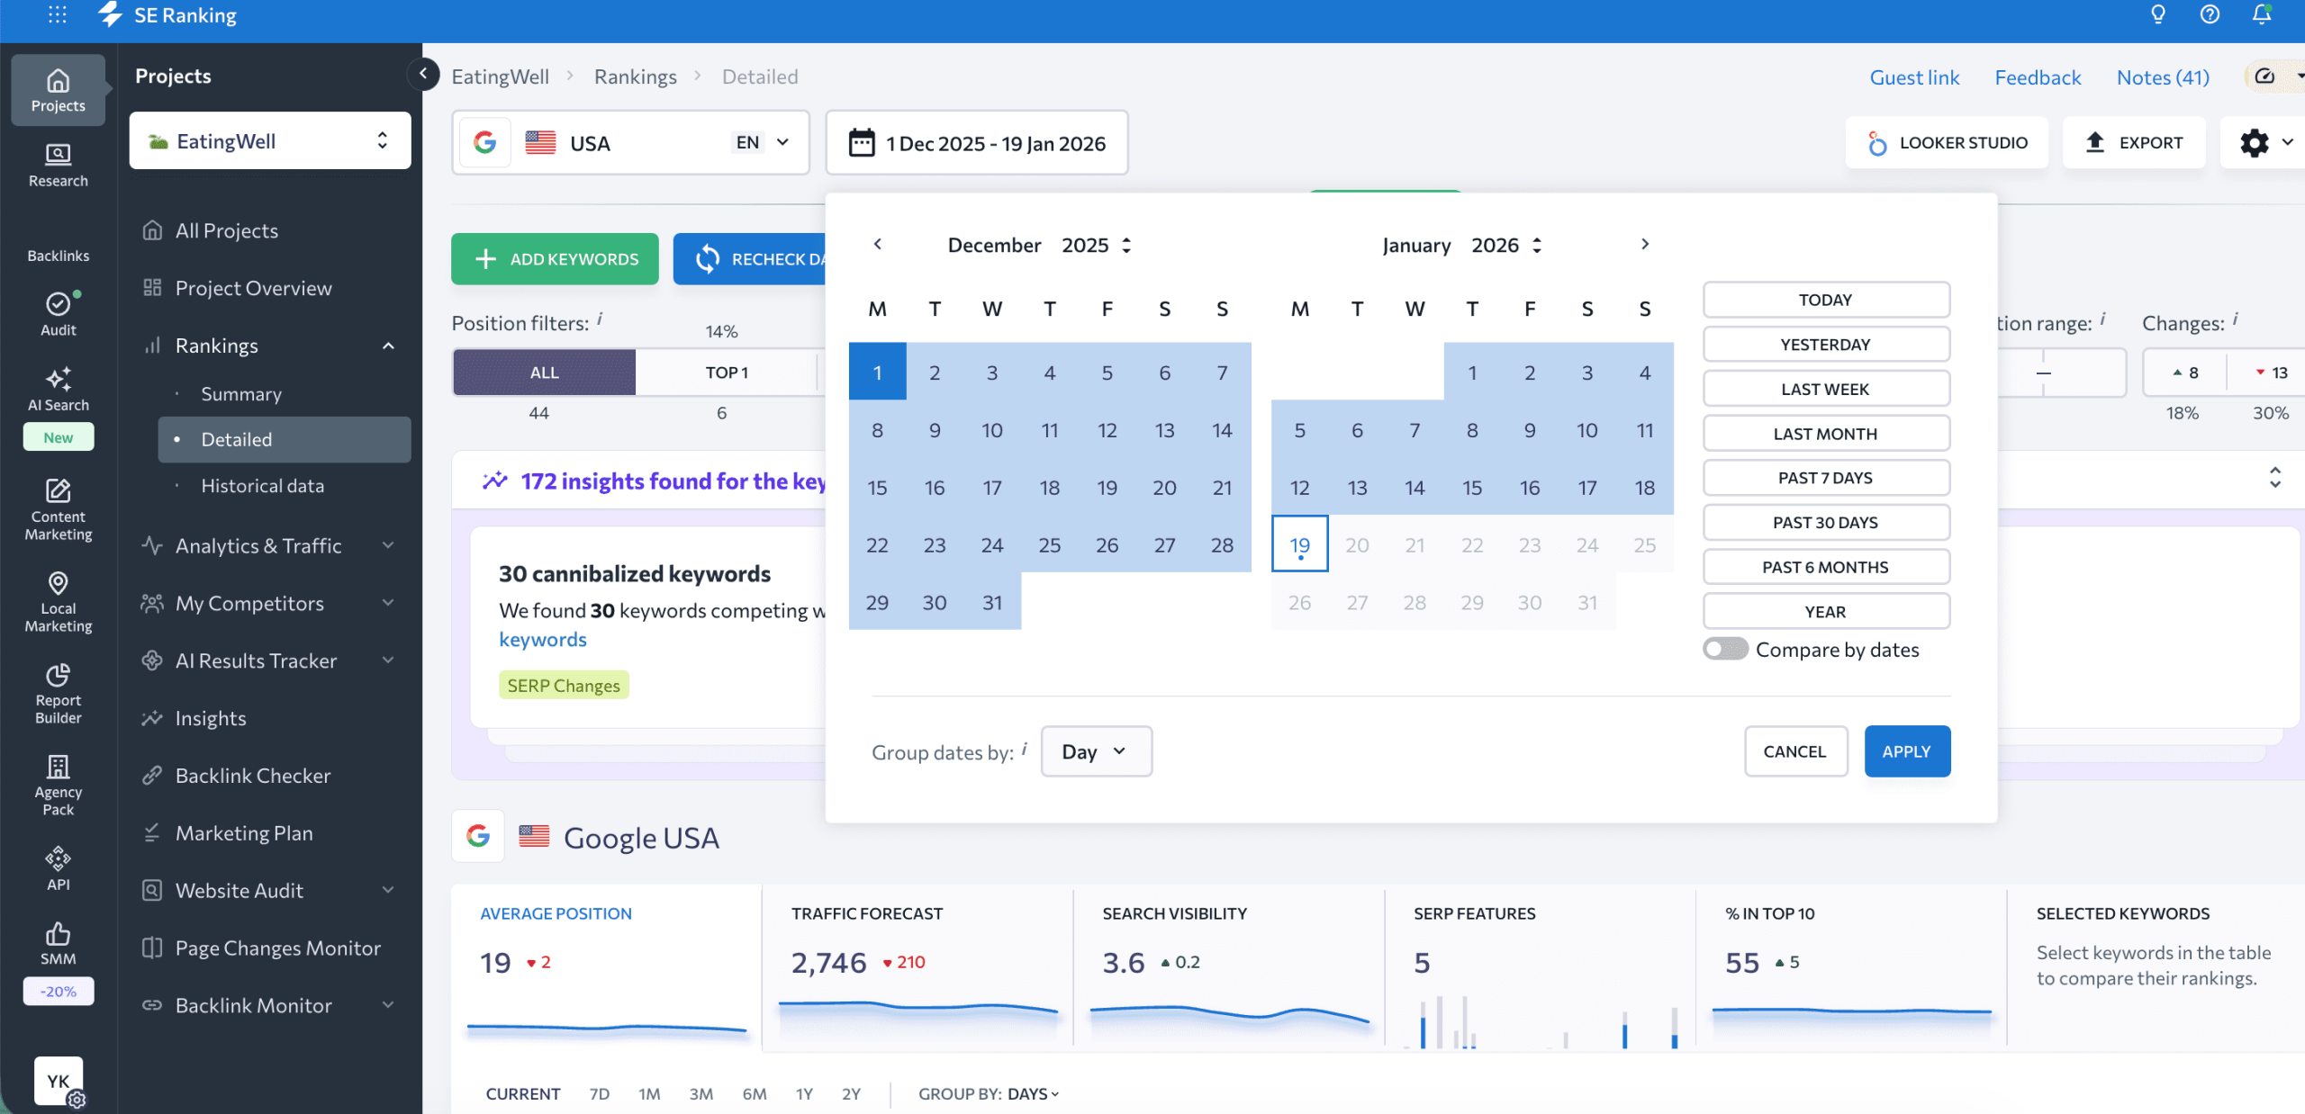Open the Guest link
The image size is (2305, 1114).
[x=1914, y=76]
